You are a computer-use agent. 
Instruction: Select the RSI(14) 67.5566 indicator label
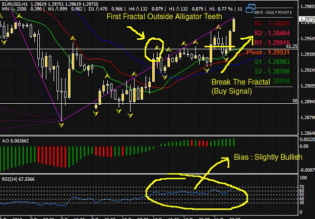point(18,179)
